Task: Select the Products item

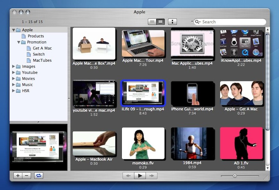Action: pyautogui.click(x=36, y=36)
